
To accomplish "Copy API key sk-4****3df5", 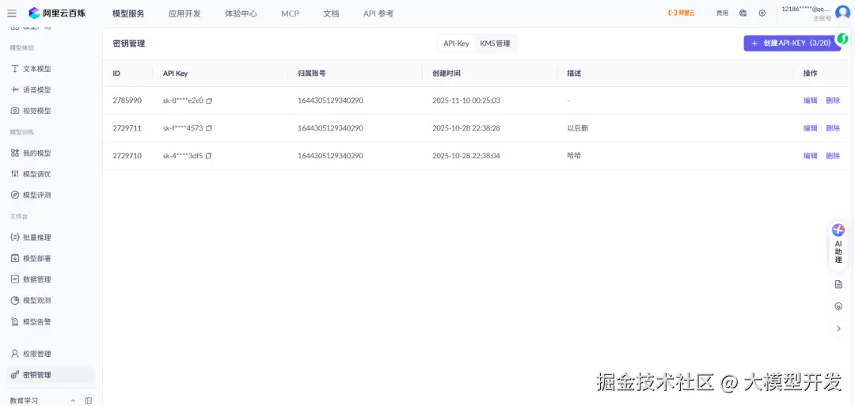I will (209, 156).
